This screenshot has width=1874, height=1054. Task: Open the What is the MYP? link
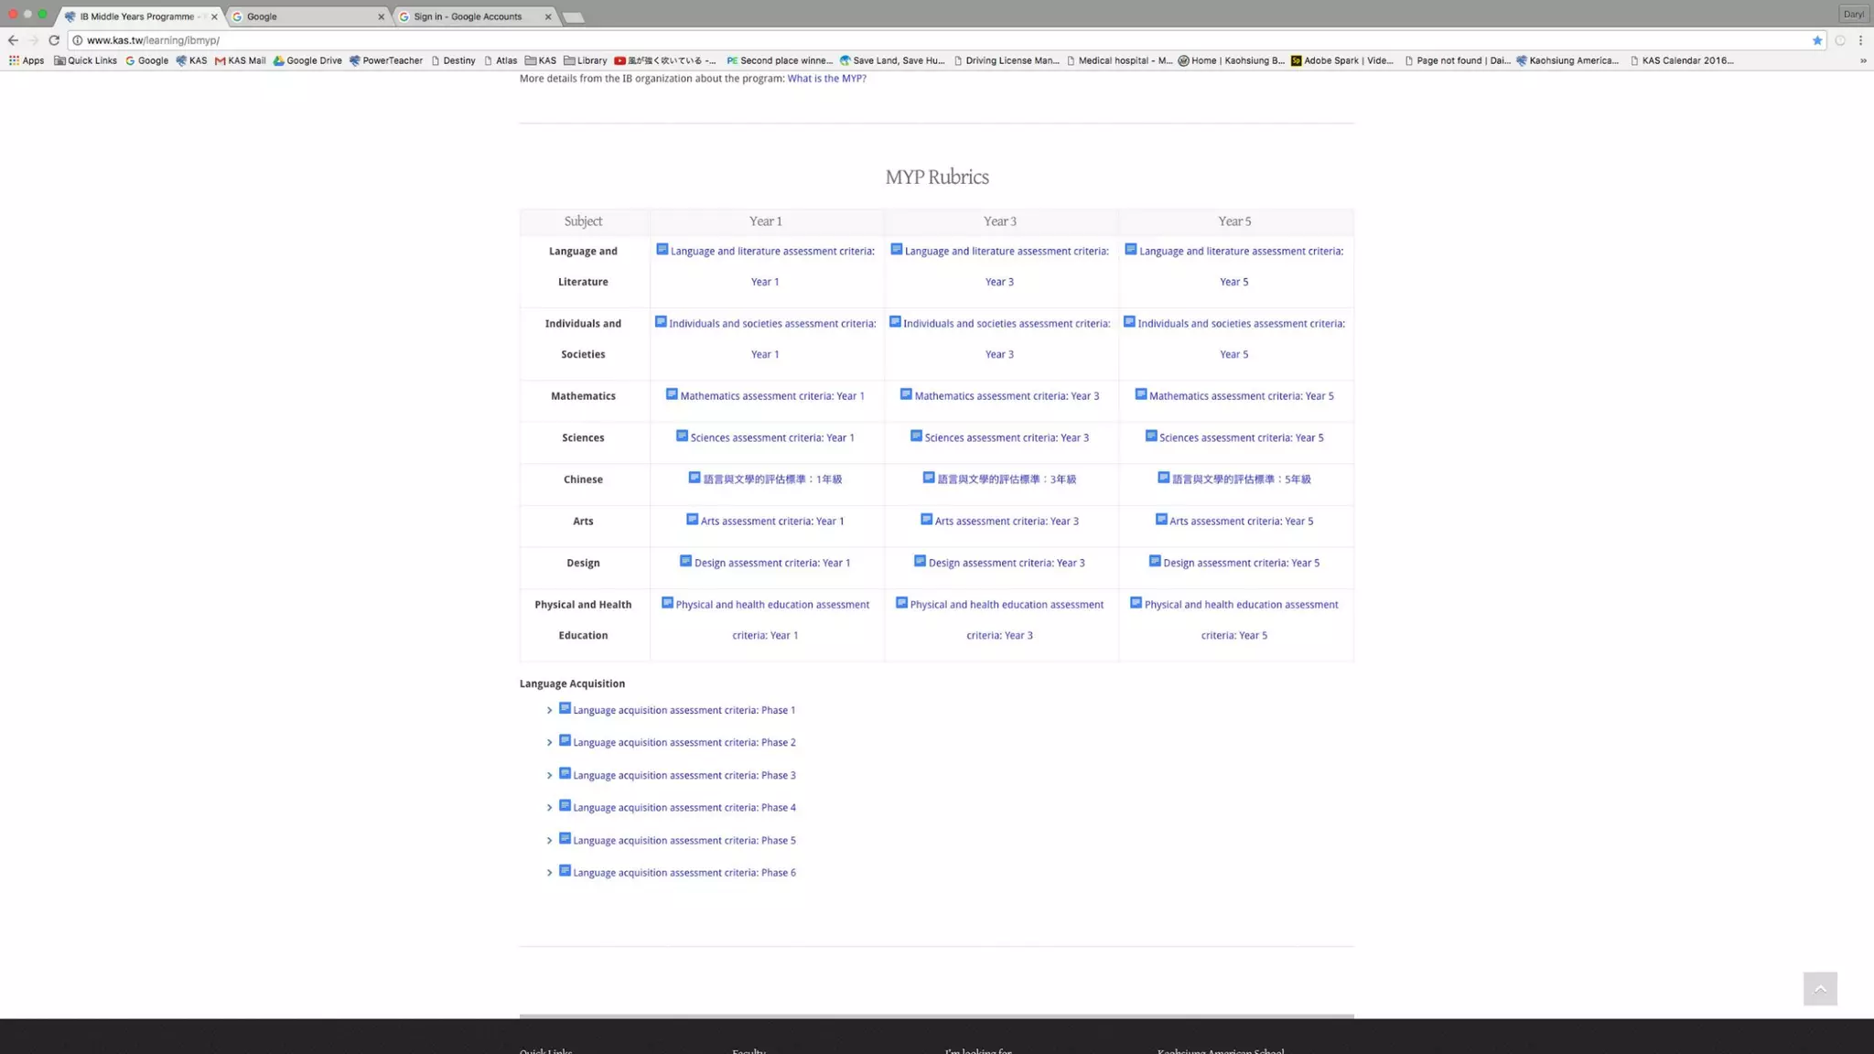pyautogui.click(x=826, y=79)
